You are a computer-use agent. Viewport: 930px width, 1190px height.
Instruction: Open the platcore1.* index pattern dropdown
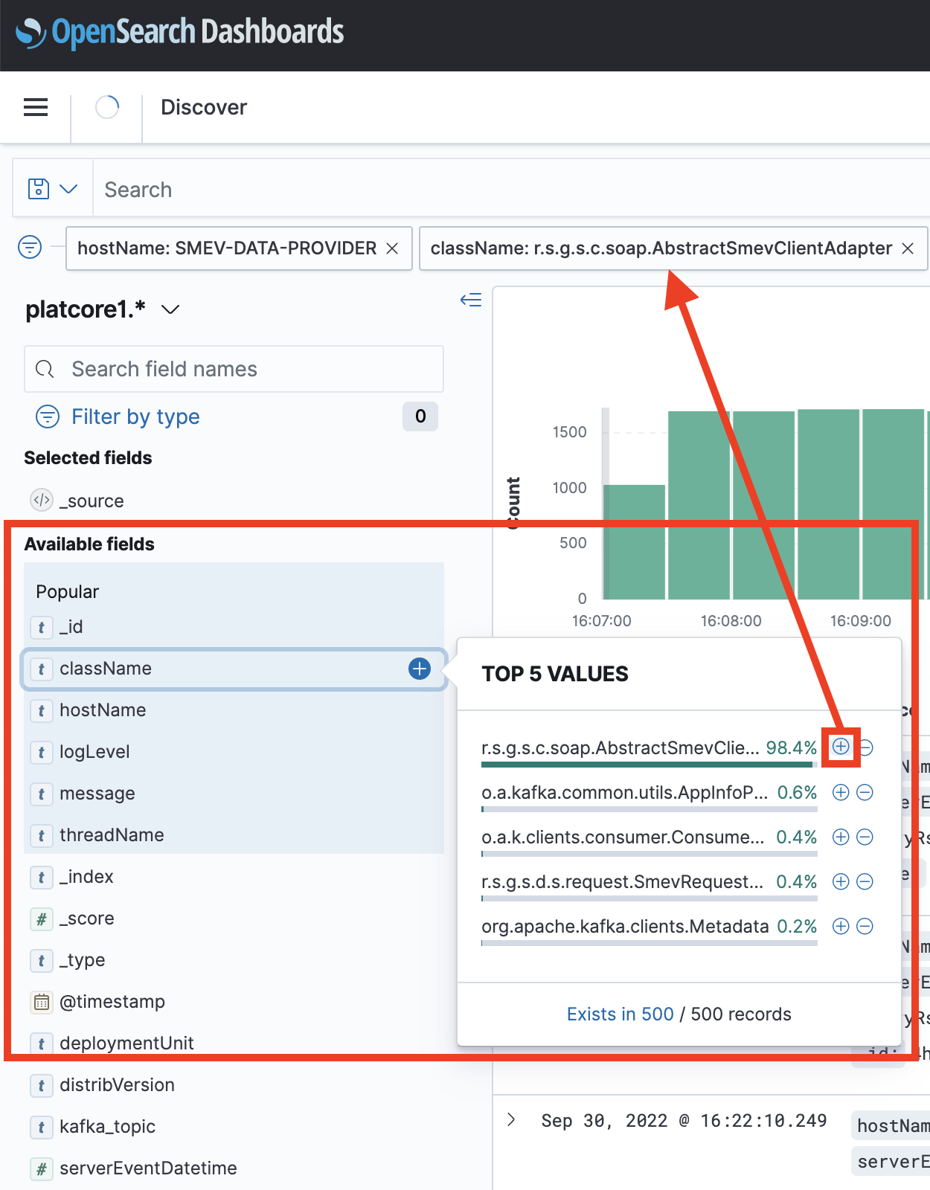(103, 309)
